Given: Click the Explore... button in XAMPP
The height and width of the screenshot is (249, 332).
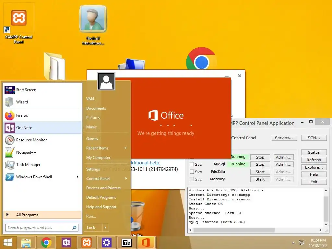Looking at the screenshot, I should coord(314,167).
